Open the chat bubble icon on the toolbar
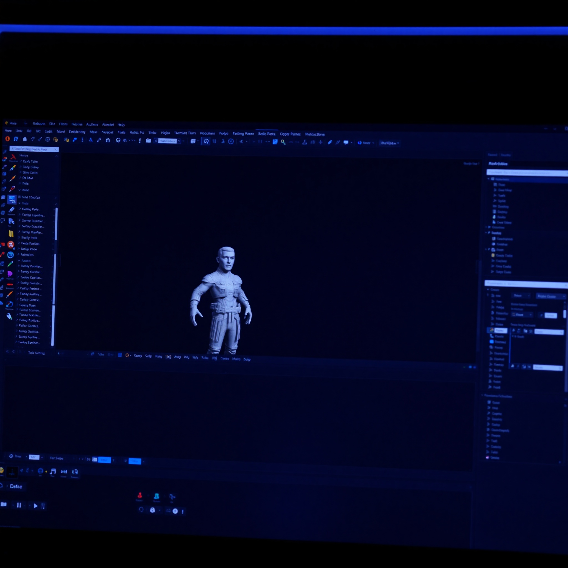 click(x=346, y=142)
